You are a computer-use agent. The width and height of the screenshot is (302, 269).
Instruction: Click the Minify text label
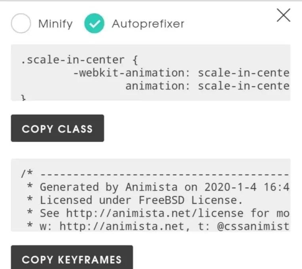click(55, 24)
